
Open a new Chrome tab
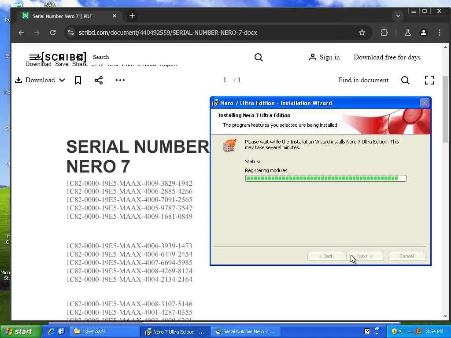(132, 16)
